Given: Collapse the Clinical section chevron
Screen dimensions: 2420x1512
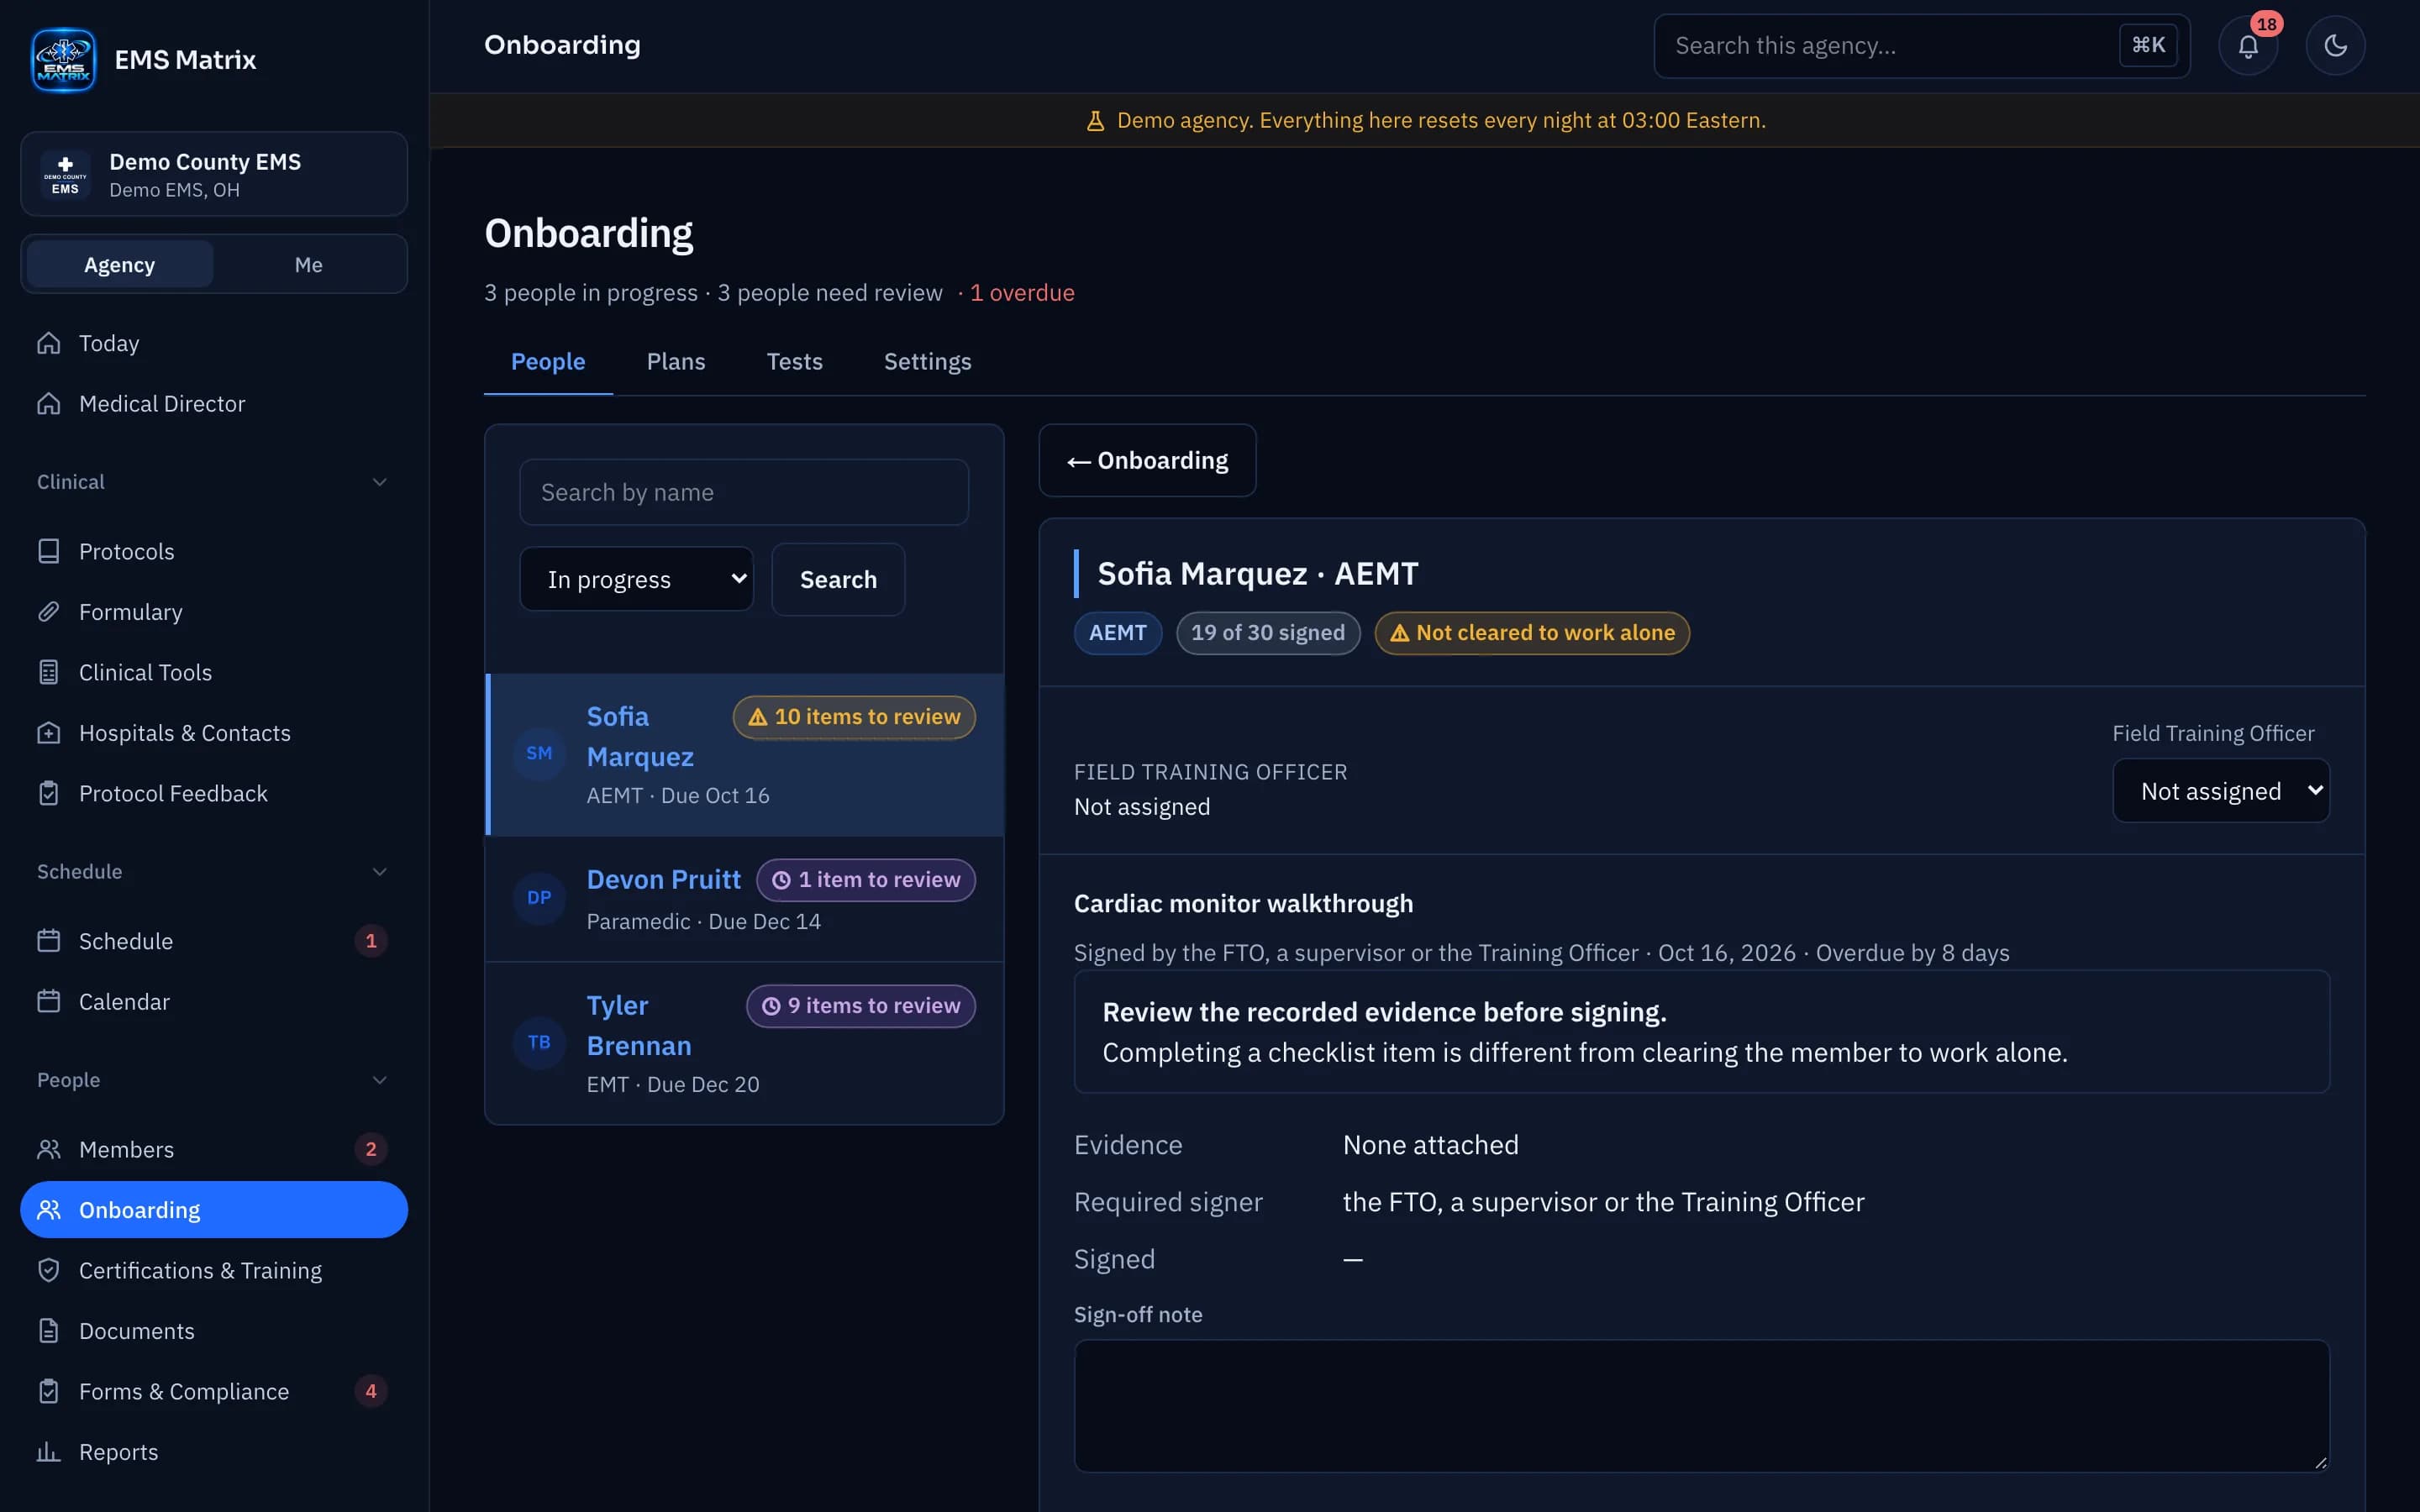Looking at the screenshot, I should pyautogui.click(x=379, y=482).
